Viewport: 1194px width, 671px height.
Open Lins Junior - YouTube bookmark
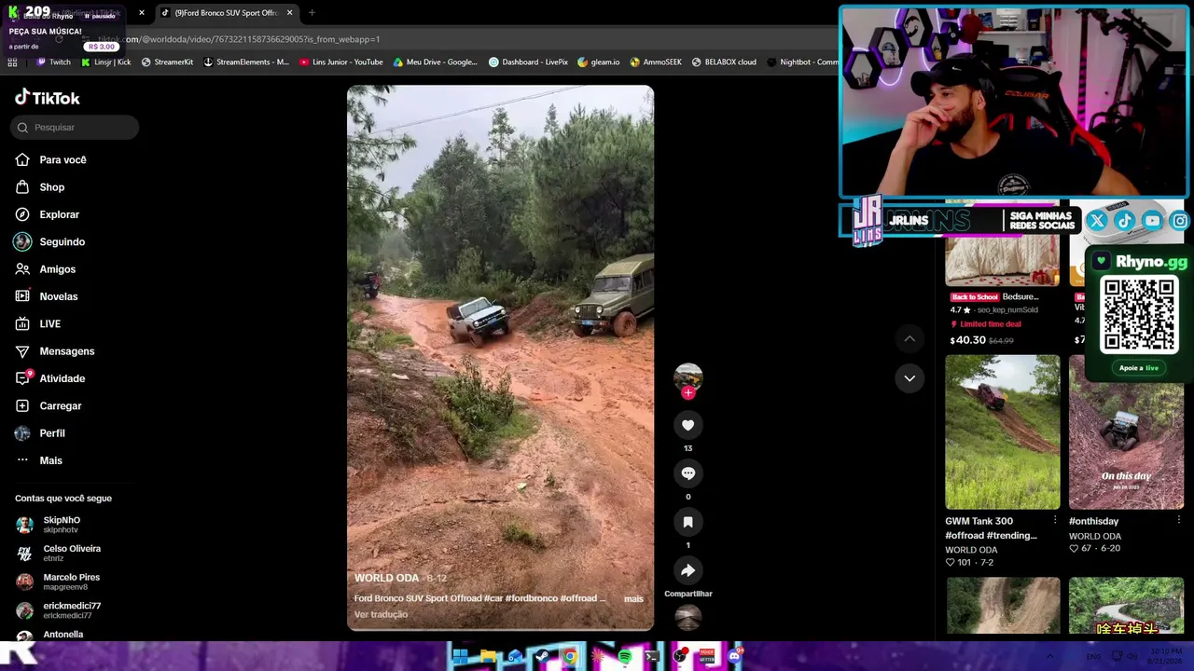[x=341, y=62]
